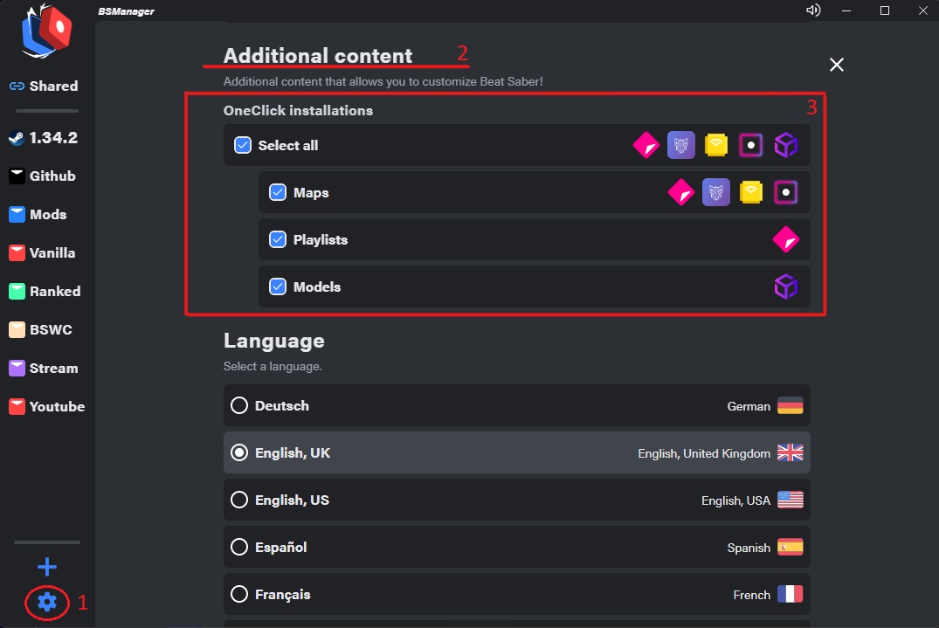
Task: Click the pink BeatSaver icon in Playlists row
Action: 786,239
